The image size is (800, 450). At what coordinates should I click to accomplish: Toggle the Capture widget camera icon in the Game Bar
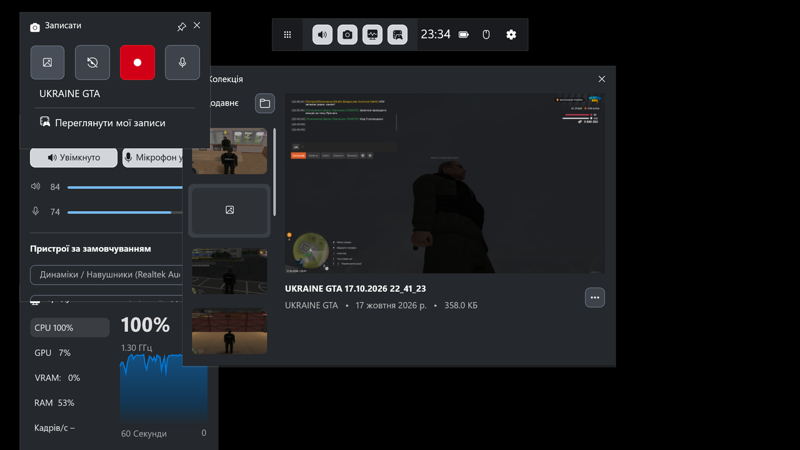347,35
